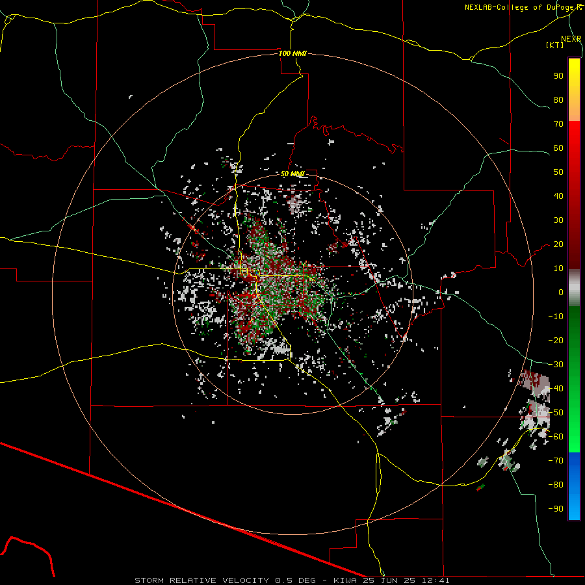
Task: Click the 12:41 timestamp
Action: coord(435,580)
